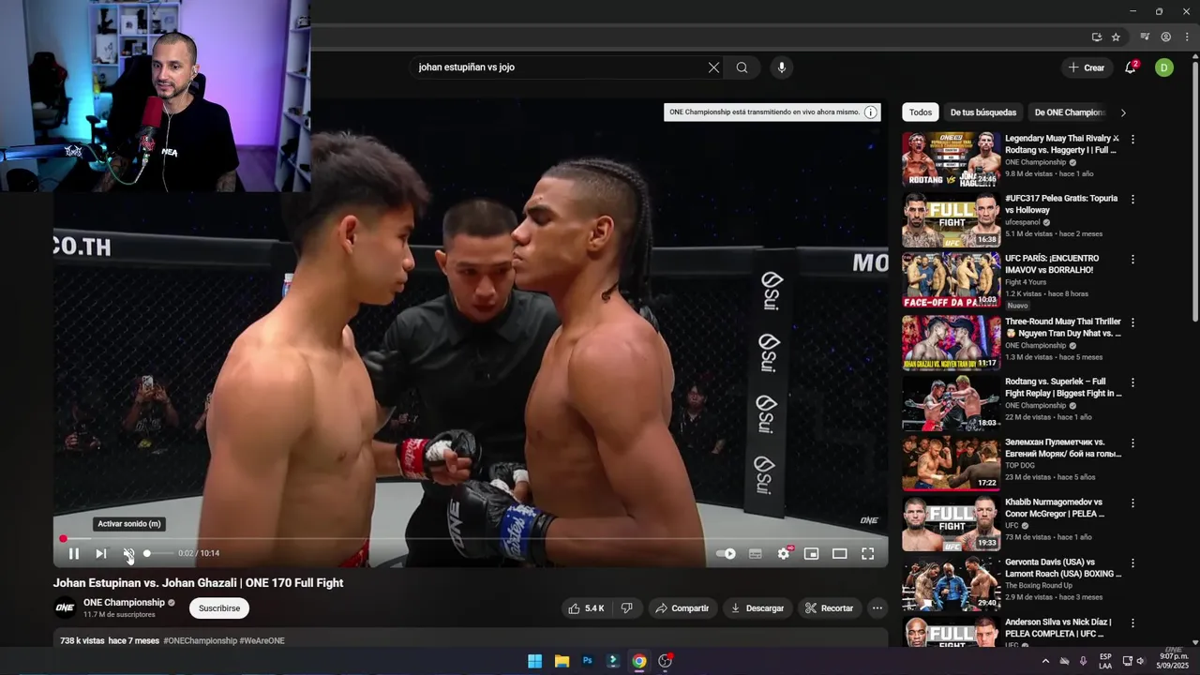Open Photoshop from the taskbar
The width and height of the screenshot is (1200, 675).
(x=588, y=661)
